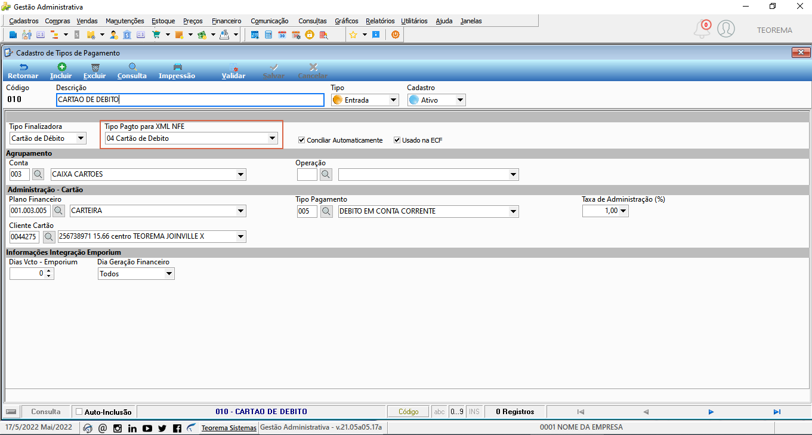The image size is (812, 435).
Task: Click the Código sort button in status bar
Action: [x=409, y=412]
